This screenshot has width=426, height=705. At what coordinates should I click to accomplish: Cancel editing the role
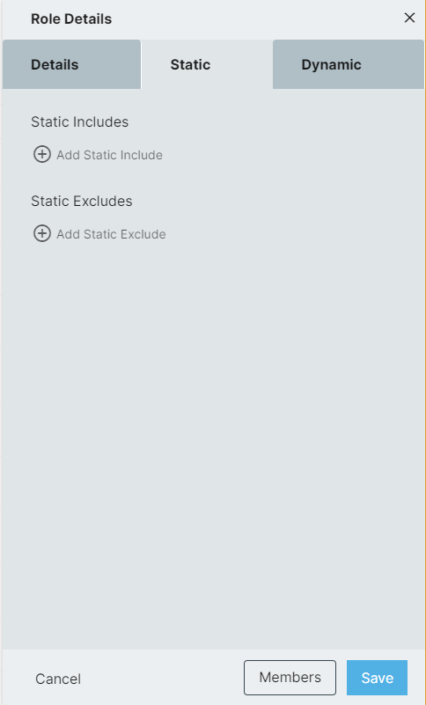(58, 679)
